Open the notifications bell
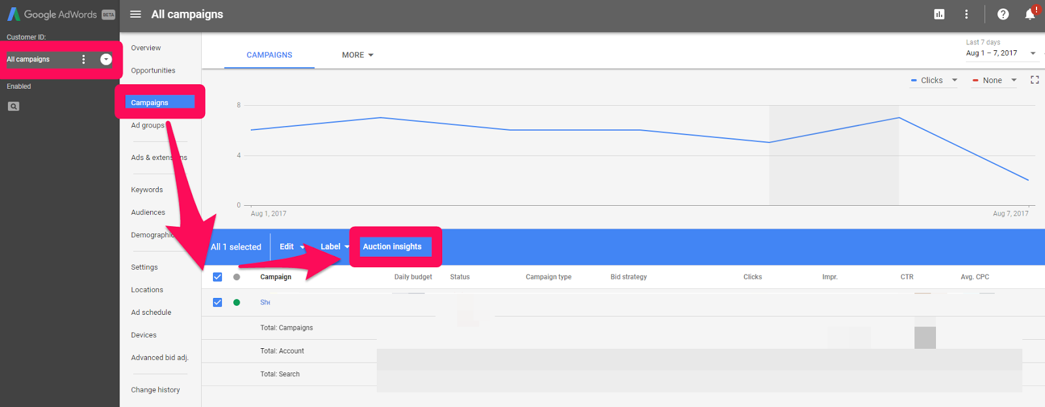This screenshot has width=1045, height=407. tap(1031, 14)
